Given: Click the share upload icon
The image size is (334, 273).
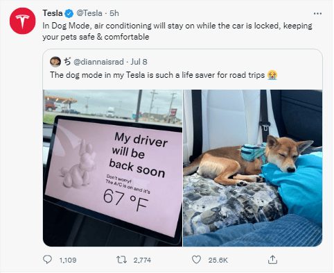Looking at the screenshot, I should [x=272, y=260].
